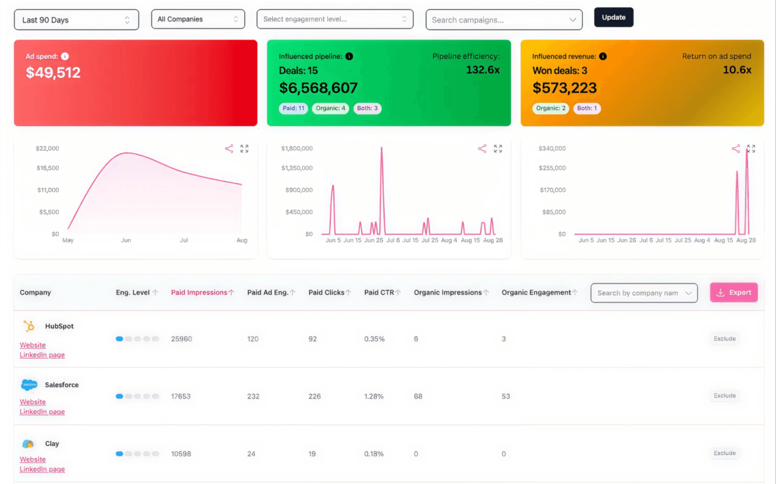Viewport: 776px width, 484px height.
Task: Click the Influenced pipeline info icon
Action: [x=349, y=56]
